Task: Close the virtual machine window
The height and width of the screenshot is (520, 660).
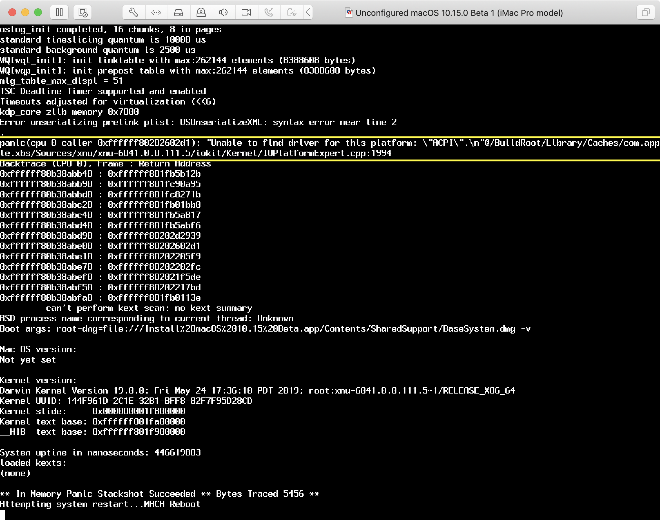Action: 12,13
